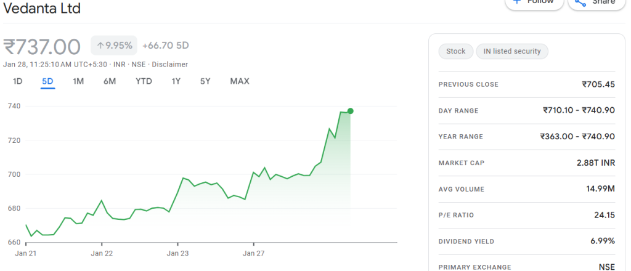Click the green current price dot on chart
Image resolution: width=631 pixels, height=271 pixels.
[x=350, y=111]
